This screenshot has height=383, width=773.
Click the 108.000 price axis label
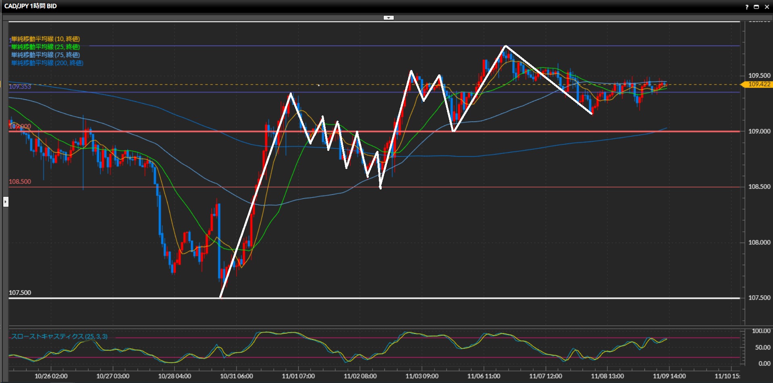click(759, 243)
